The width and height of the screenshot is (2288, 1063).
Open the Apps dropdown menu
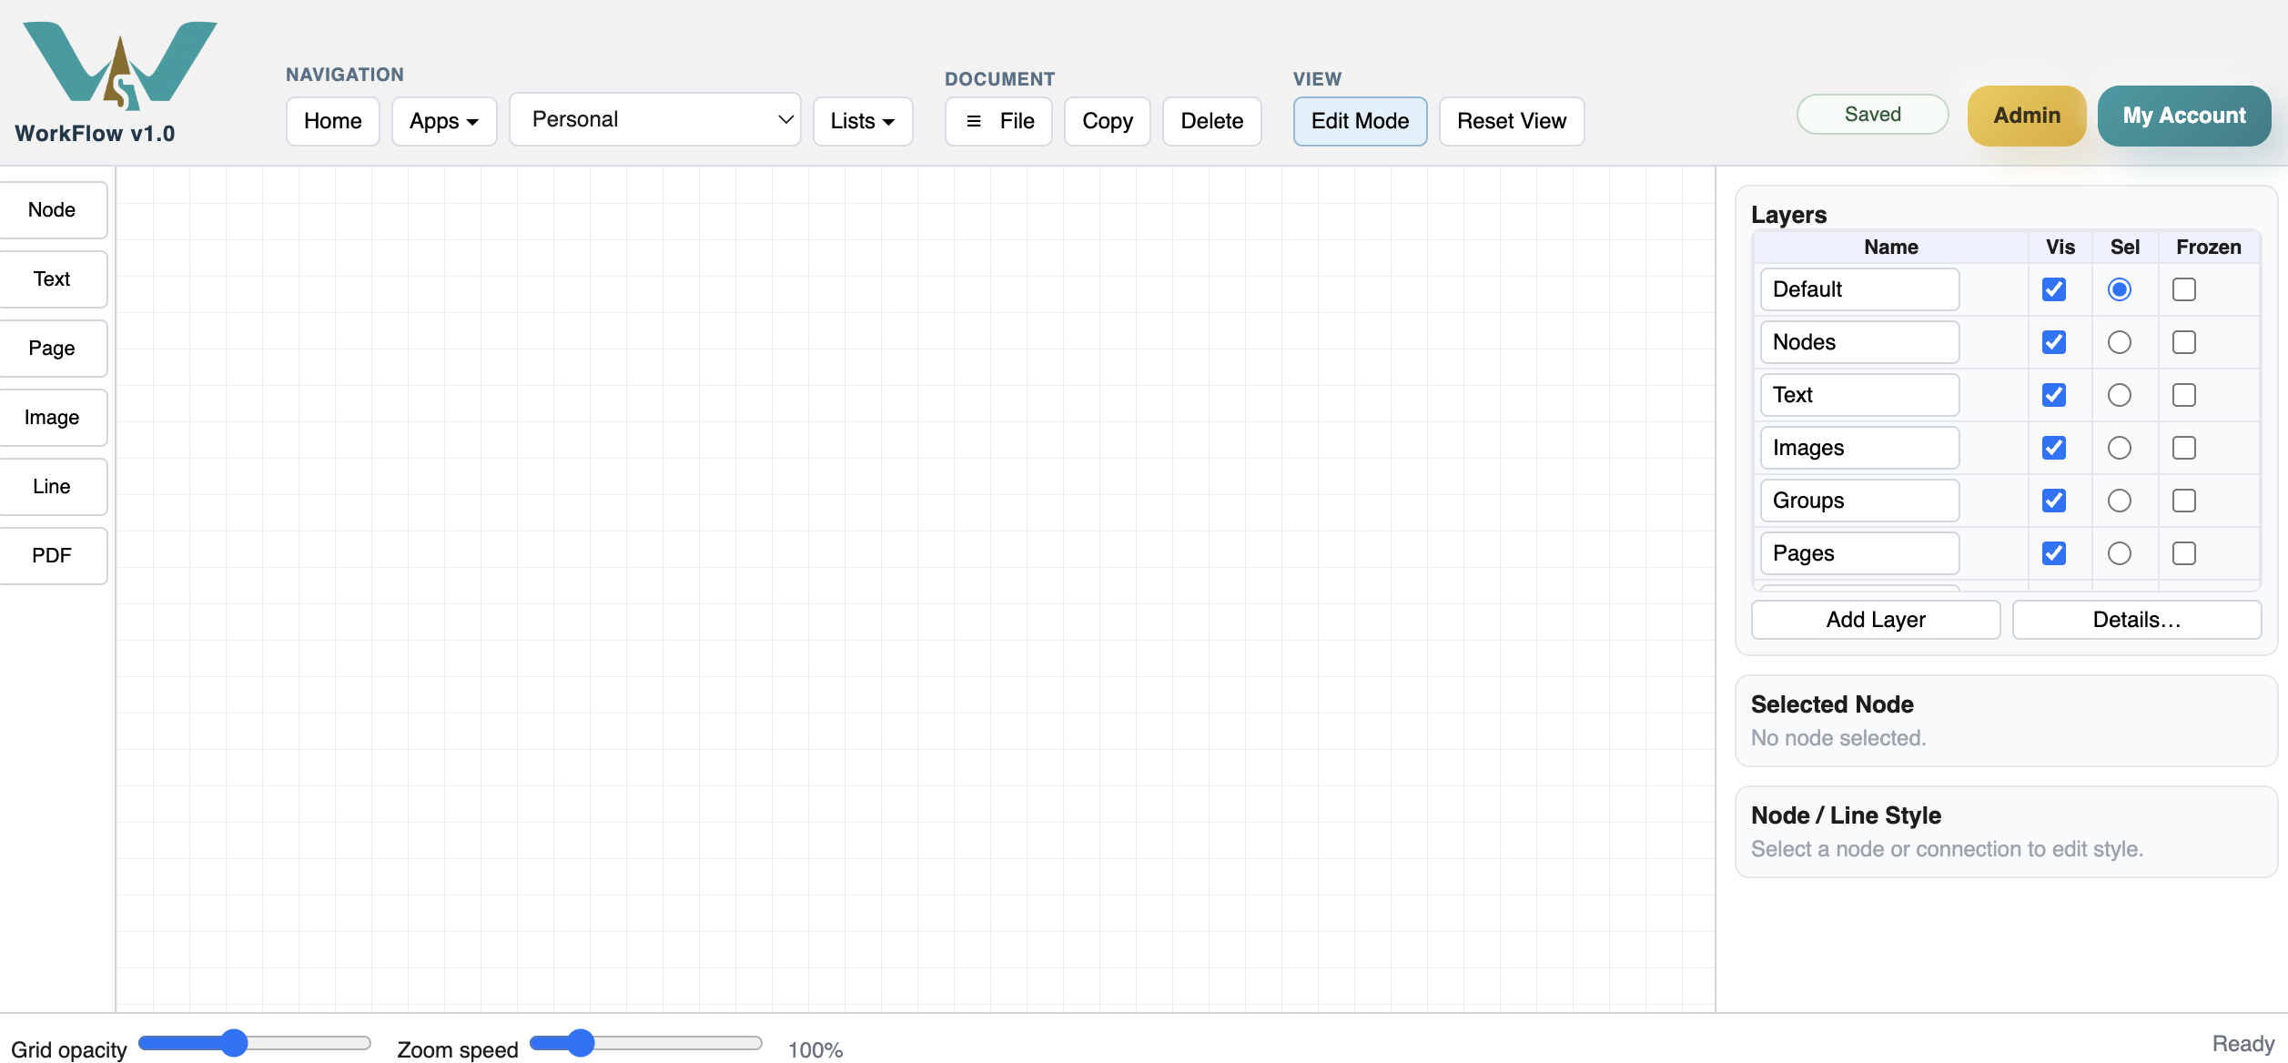[x=444, y=121]
